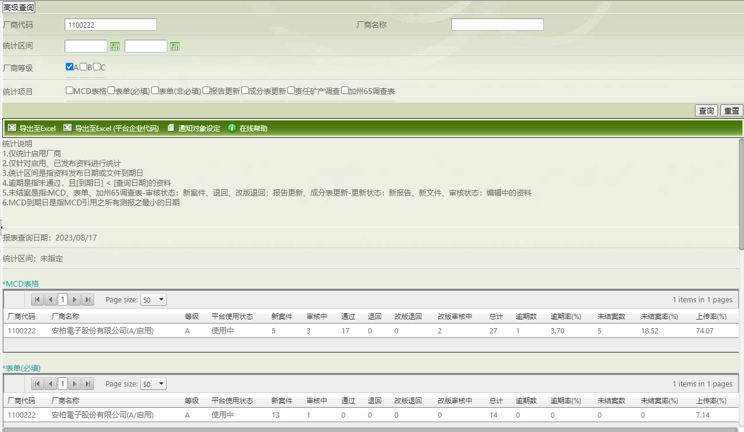Click the 导出至Excel envelope icon
This screenshot has height=432, width=744.
pos(12,128)
